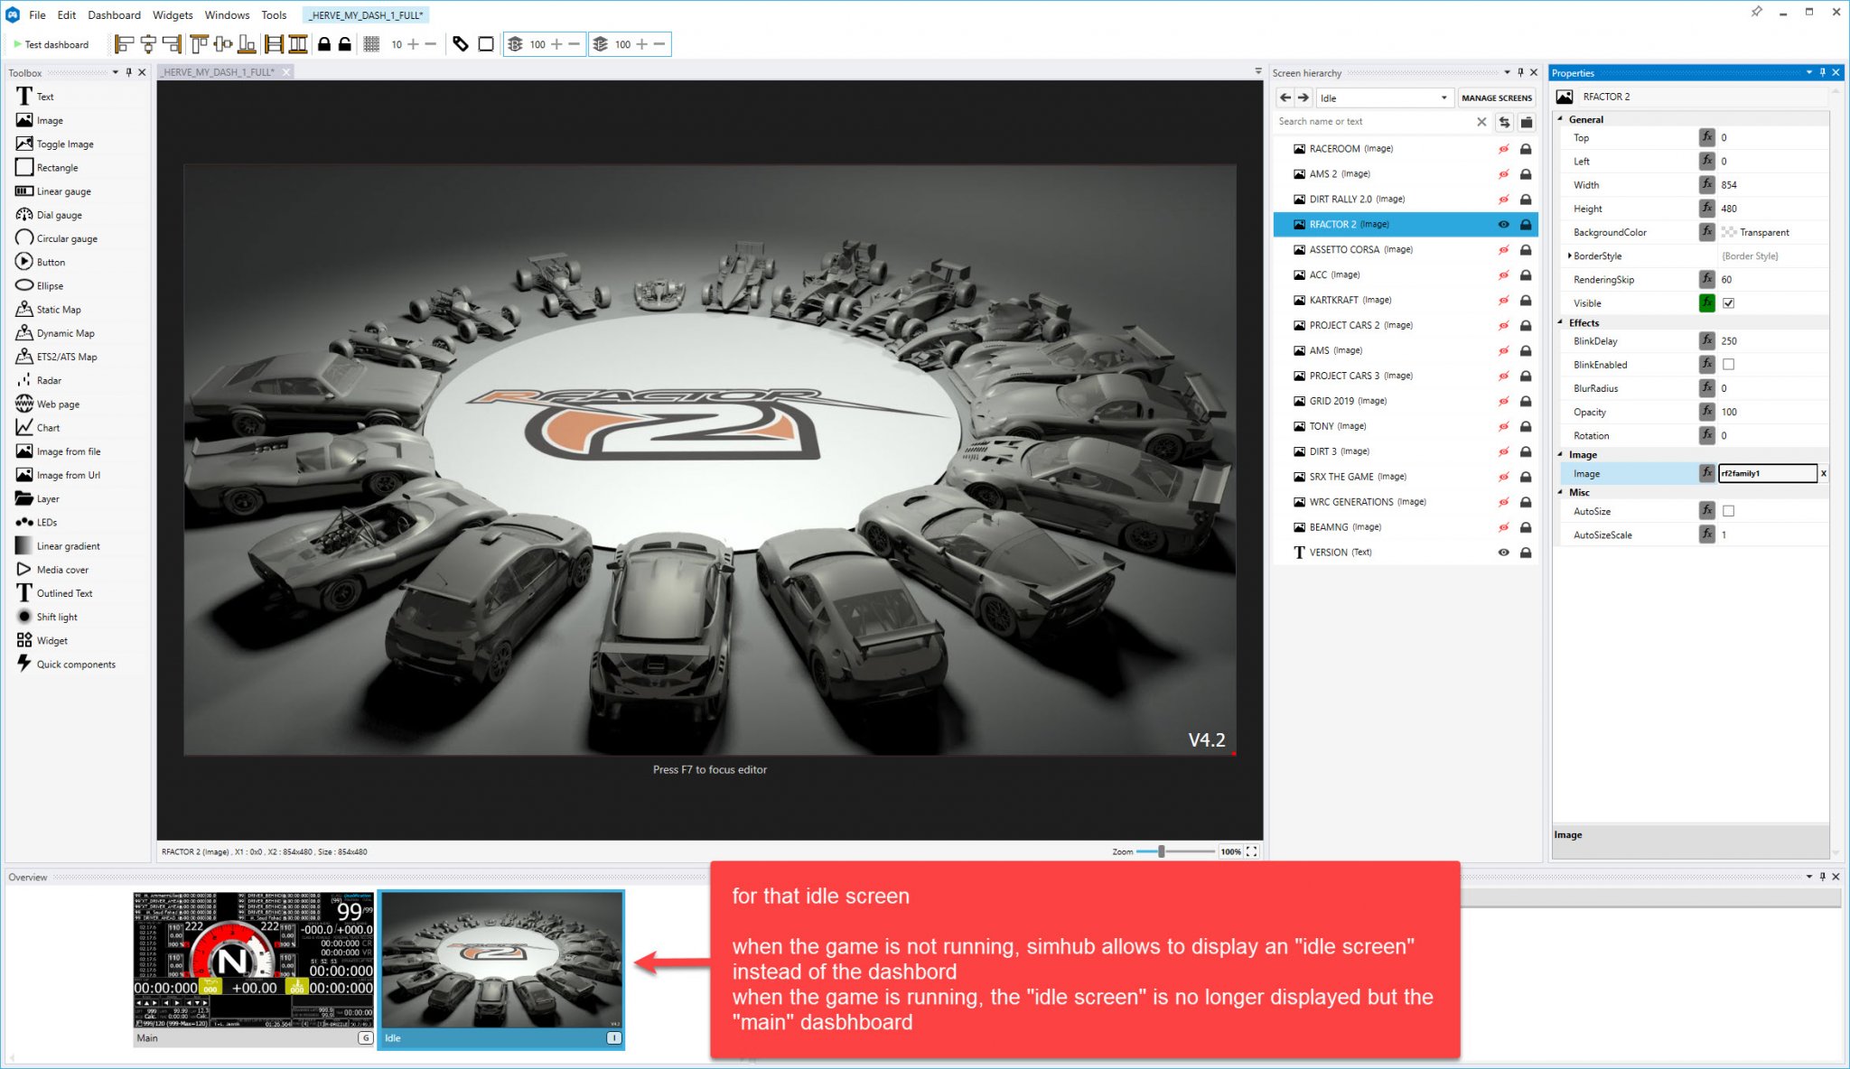Open the File menu
Image resolution: width=1850 pixels, height=1069 pixels.
tap(37, 14)
